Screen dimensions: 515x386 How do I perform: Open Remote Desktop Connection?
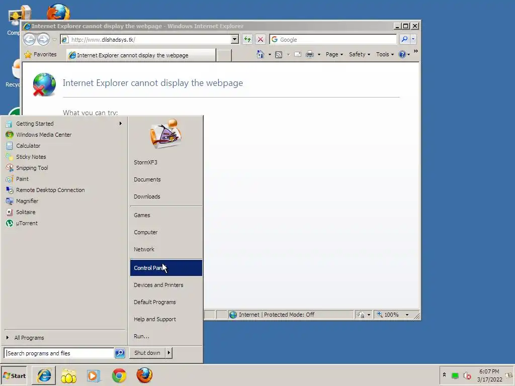click(64, 190)
